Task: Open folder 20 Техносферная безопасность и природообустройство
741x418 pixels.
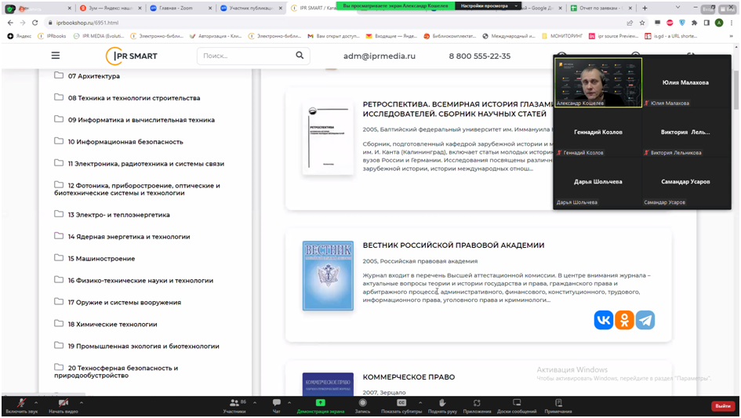Action: pyautogui.click(x=116, y=371)
